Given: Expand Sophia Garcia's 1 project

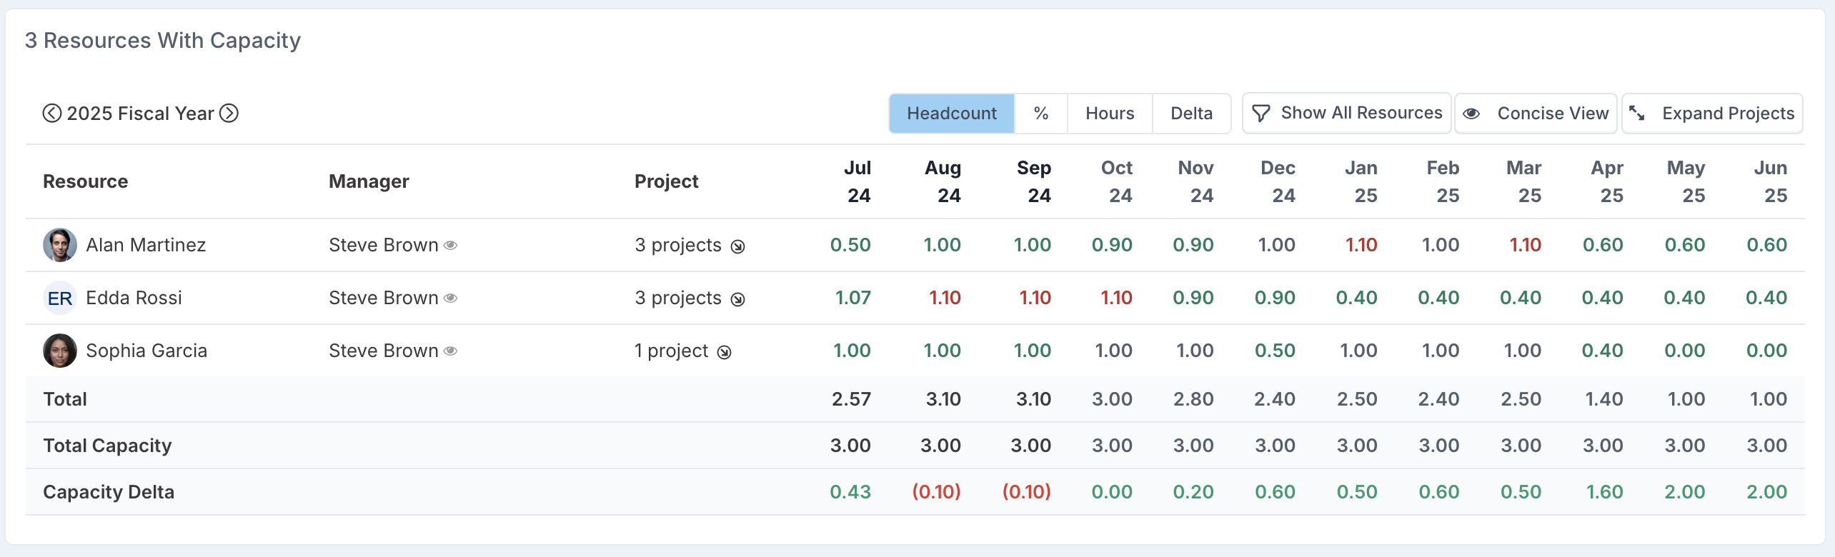Looking at the screenshot, I should click(x=725, y=352).
